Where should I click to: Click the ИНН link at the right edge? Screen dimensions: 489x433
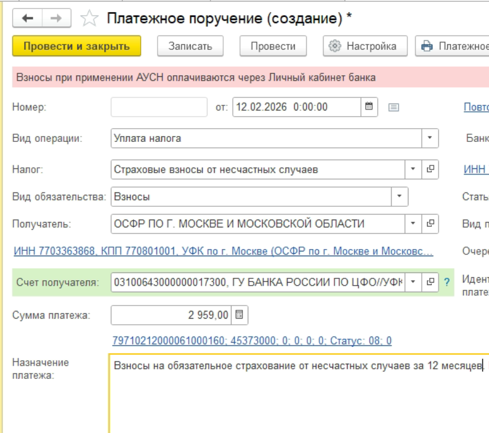(476, 169)
